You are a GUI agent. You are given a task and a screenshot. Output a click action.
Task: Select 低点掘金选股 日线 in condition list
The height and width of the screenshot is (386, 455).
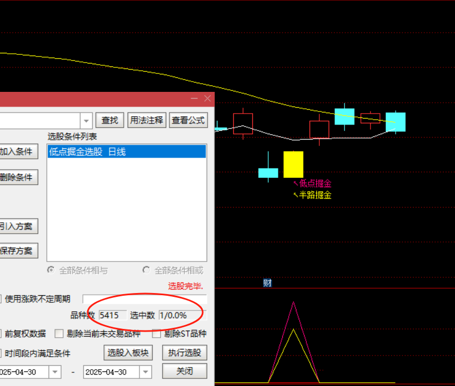point(87,152)
